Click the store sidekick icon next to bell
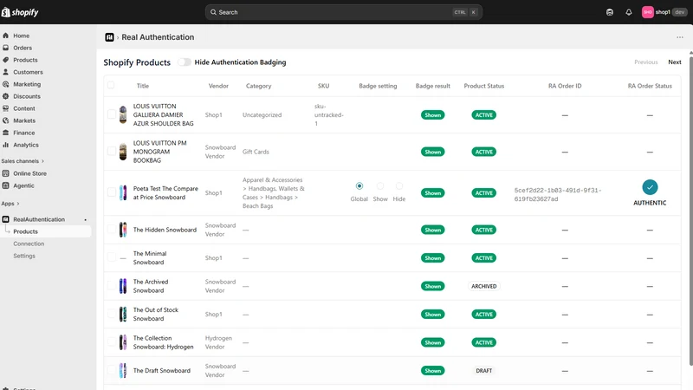Viewport: 693px width, 390px height. click(610, 12)
